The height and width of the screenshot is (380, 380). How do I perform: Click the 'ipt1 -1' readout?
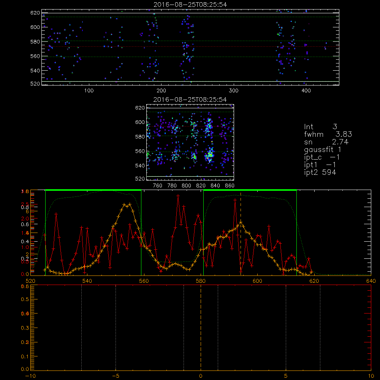point(320,165)
